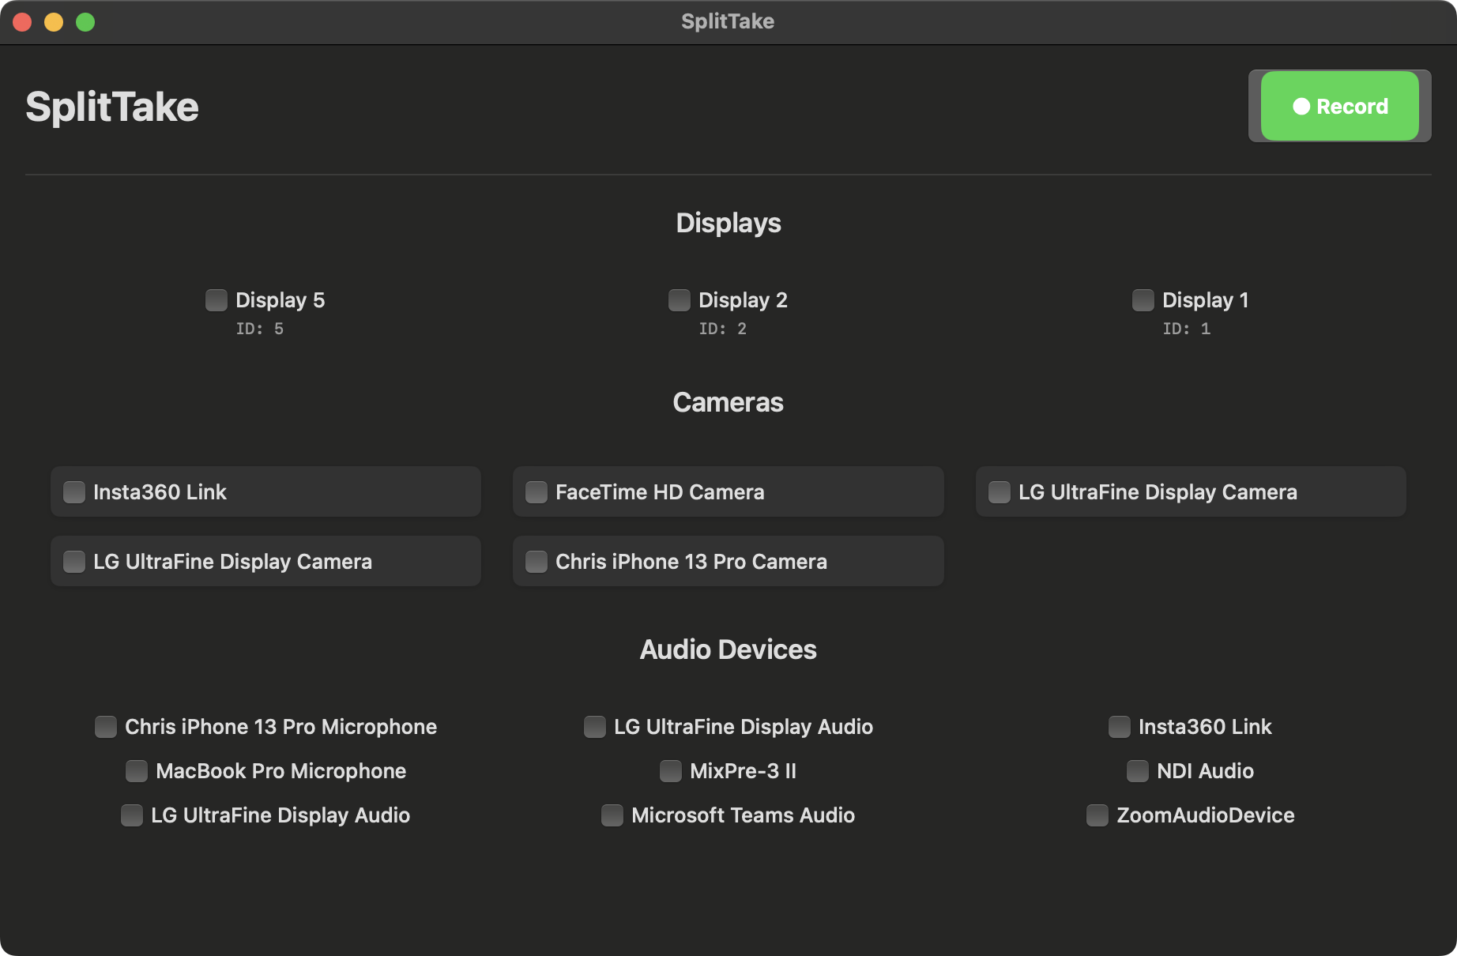This screenshot has width=1457, height=956.
Task: Check LG UltraFine Display Audio below MacBook Pro Microphone
Action: pyautogui.click(x=132, y=815)
